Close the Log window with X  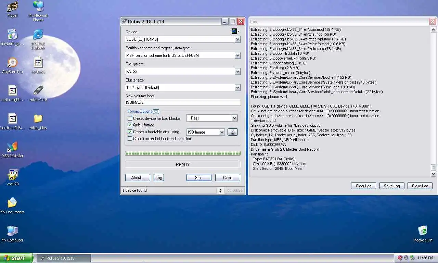433,22
